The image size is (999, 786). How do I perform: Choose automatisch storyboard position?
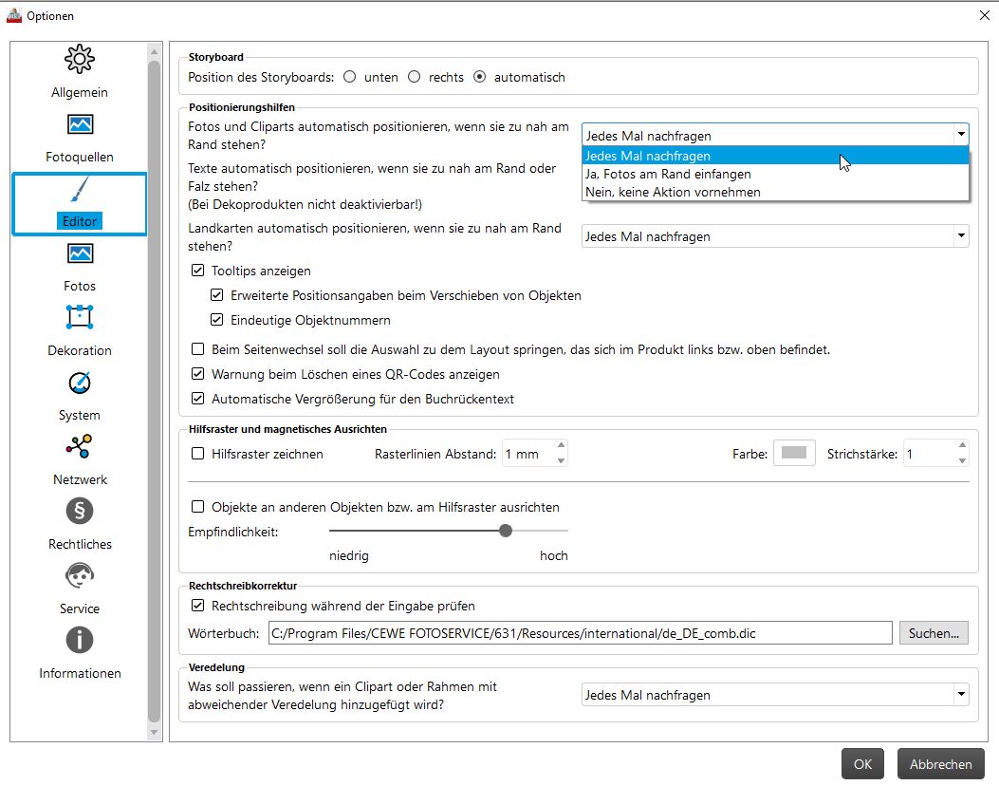coord(480,77)
